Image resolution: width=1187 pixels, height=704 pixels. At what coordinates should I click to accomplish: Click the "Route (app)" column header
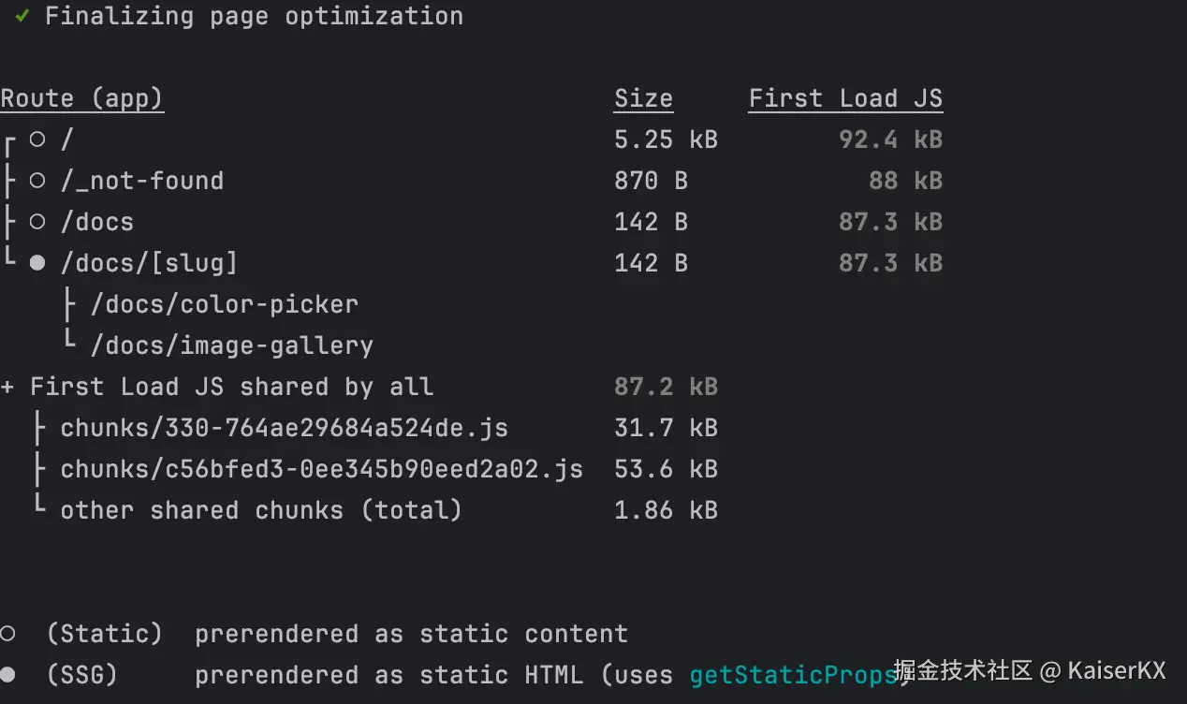82,98
